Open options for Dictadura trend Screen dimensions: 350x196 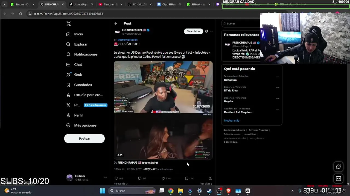point(278,77)
